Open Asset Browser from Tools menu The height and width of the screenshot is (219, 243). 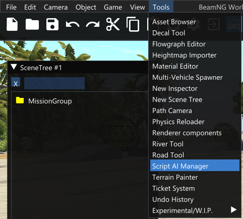(x=195, y=22)
